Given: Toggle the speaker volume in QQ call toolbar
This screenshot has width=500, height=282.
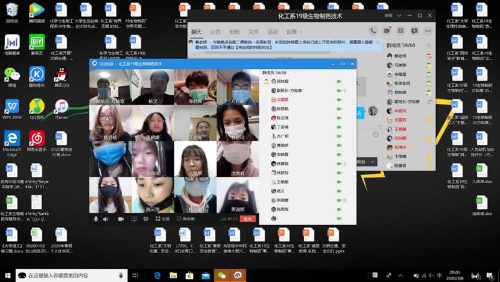Looking at the screenshot, I should coord(106,219).
